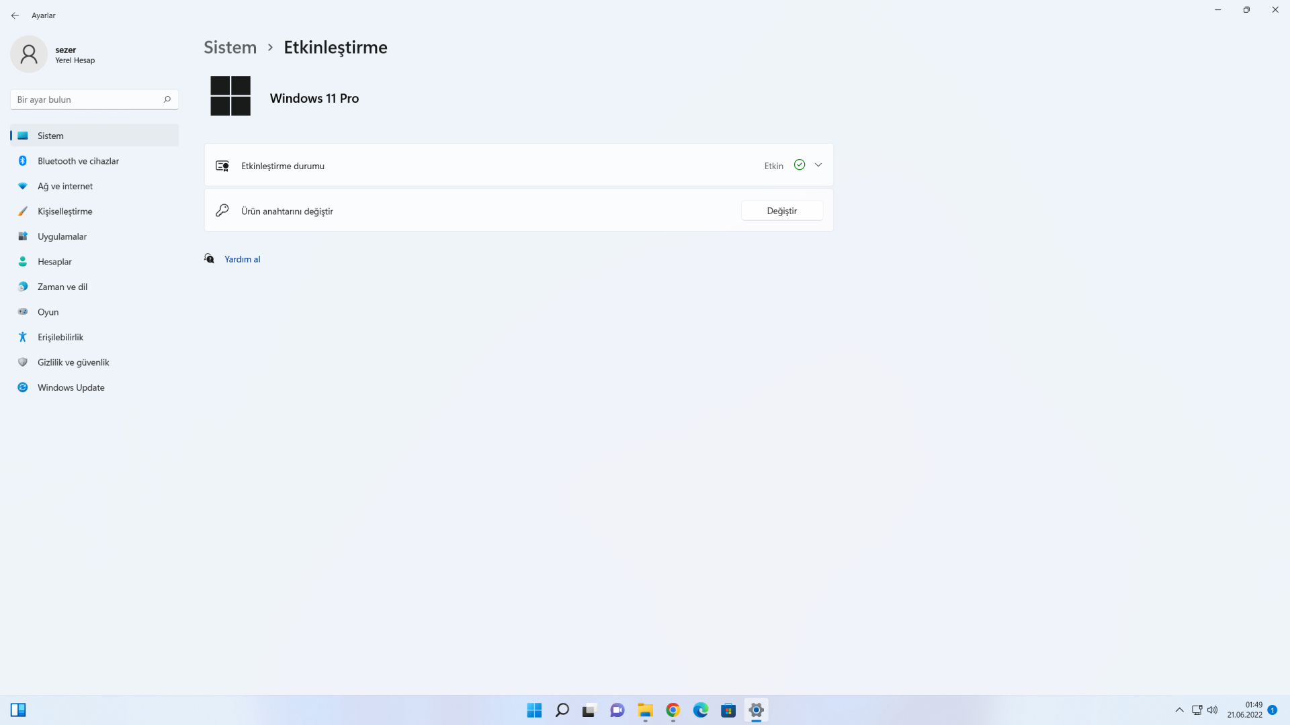Launch Google Chrome from taskbar

pos(673,710)
